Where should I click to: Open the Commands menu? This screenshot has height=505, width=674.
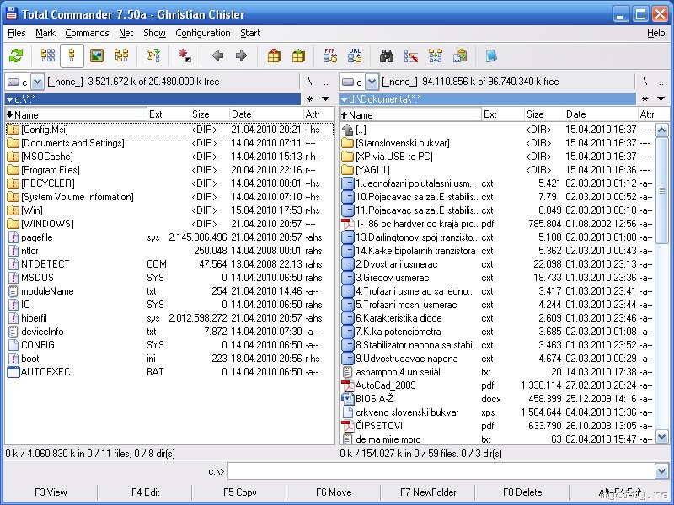coord(87,33)
